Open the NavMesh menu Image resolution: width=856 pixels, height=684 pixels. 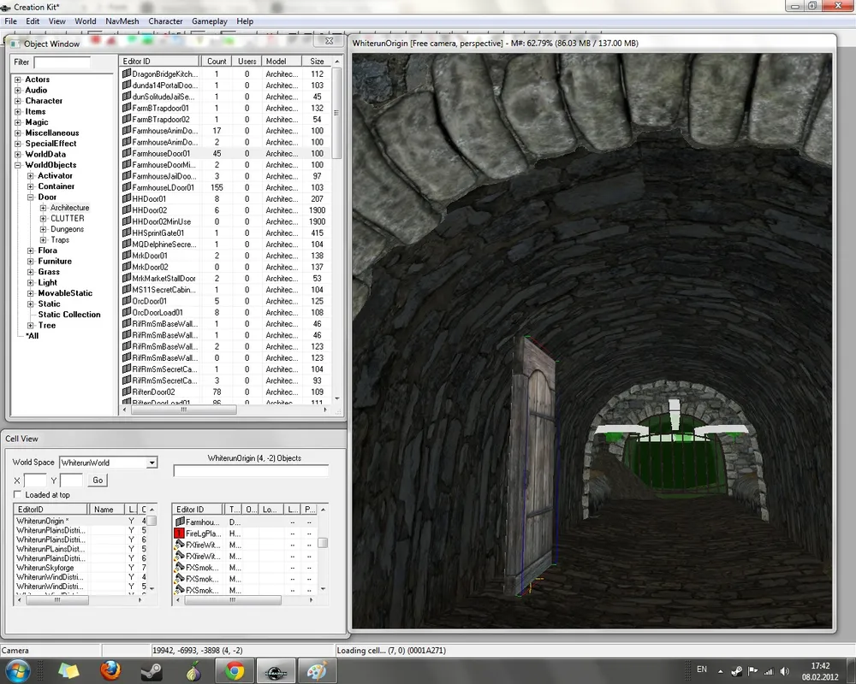click(122, 21)
